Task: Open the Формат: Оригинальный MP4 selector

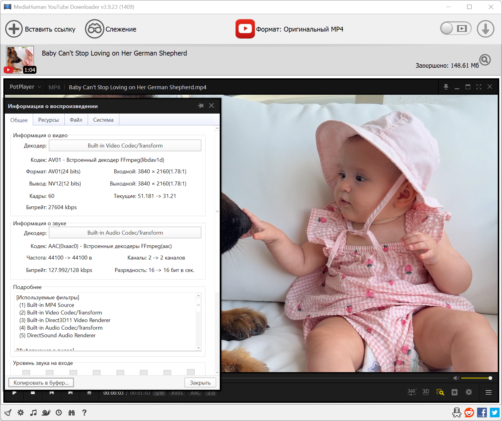Action: 290,29
